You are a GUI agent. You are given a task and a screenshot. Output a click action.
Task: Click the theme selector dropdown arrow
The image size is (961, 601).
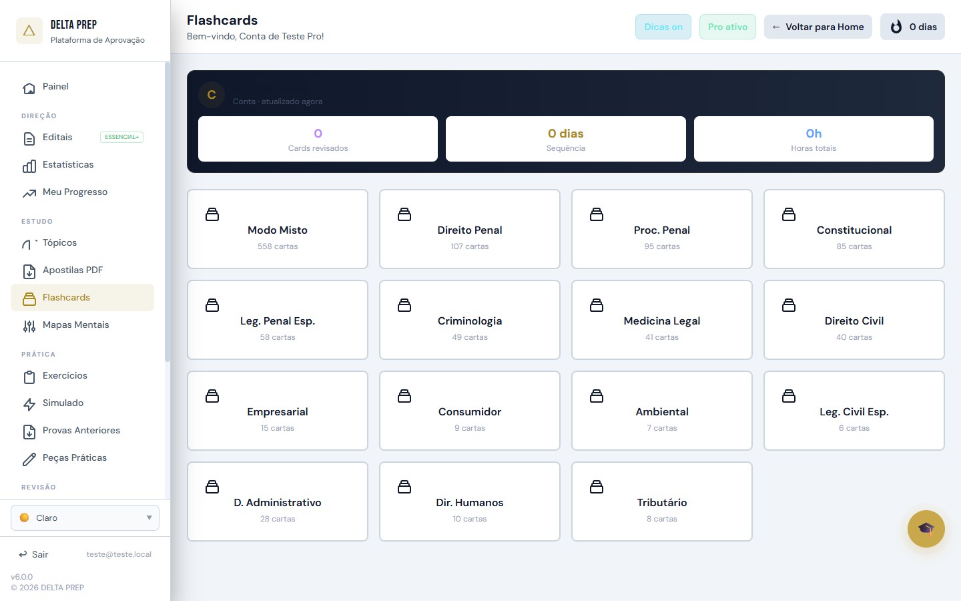[149, 518]
